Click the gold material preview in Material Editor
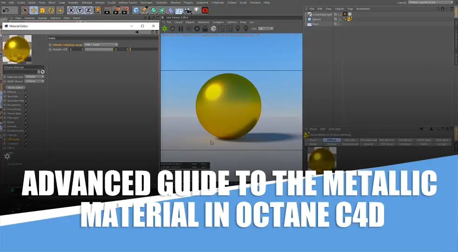458x252 pixels. click(x=17, y=49)
